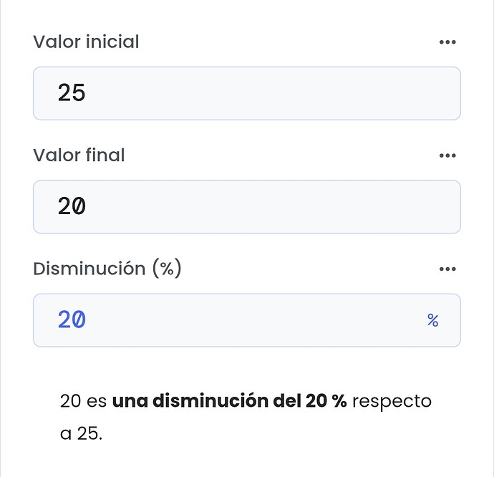The height and width of the screenshot is (477, 494).
Task: Place cursor on the value 25 in Valor inicial
Action: coord(72,93)
